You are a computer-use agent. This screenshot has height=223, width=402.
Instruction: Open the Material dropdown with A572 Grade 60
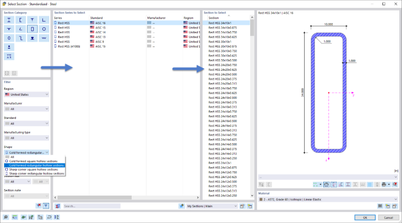[328, 199]
